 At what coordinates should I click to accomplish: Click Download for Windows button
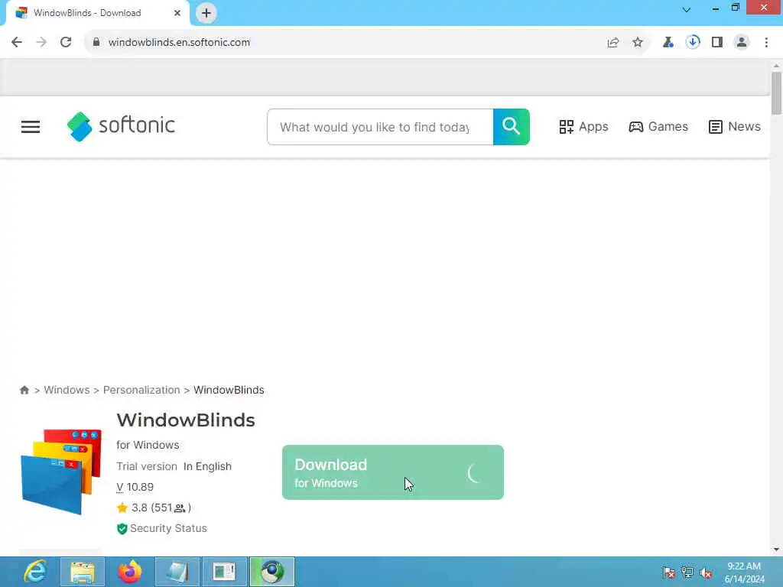[x=393, y=472]
